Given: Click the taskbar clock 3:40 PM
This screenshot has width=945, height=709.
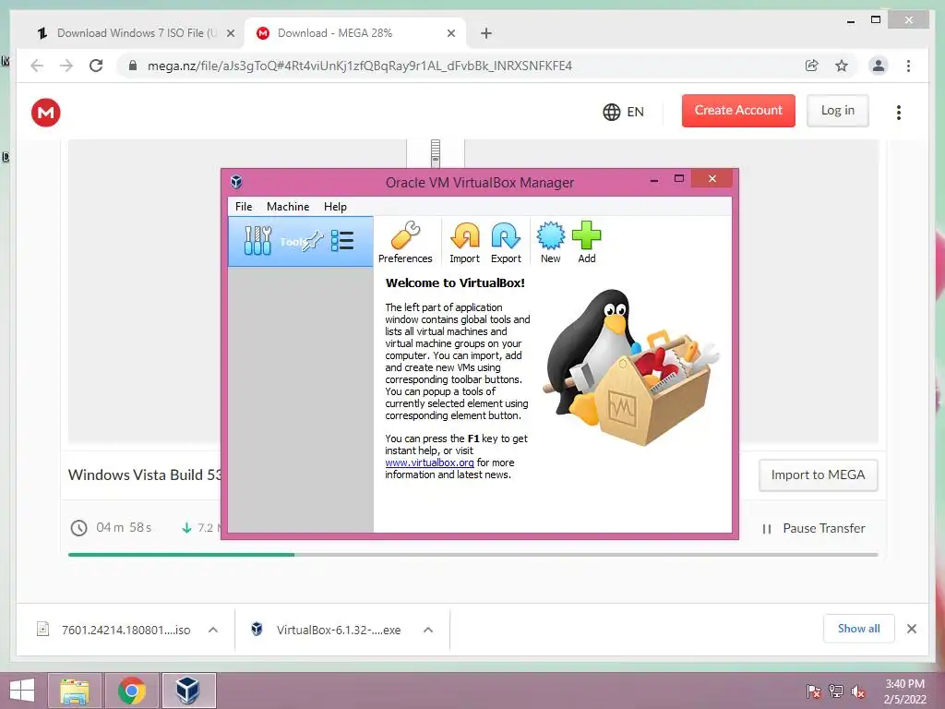Looking at the screenshot, I should [904, 691].
